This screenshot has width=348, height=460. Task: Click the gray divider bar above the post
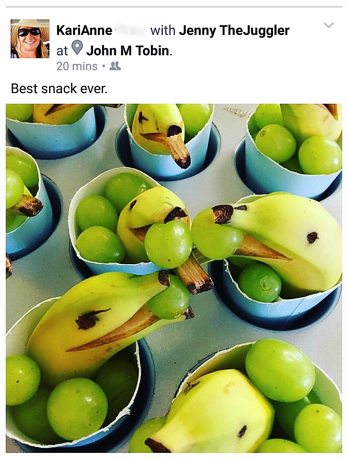click(174, 6)
